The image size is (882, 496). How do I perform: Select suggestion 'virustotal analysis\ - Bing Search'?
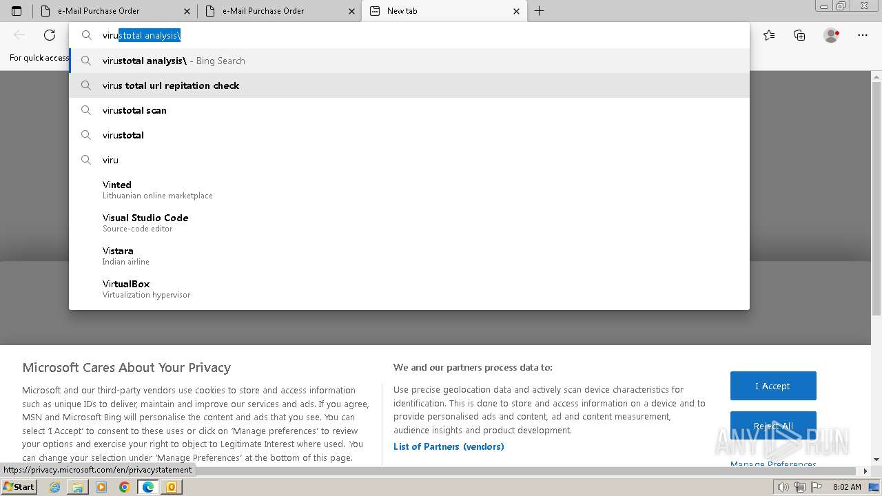tap(409, 61)
